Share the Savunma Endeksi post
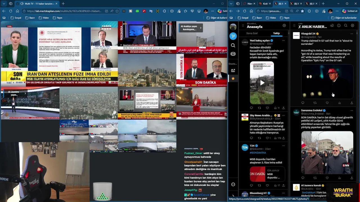 coord(352,178)
